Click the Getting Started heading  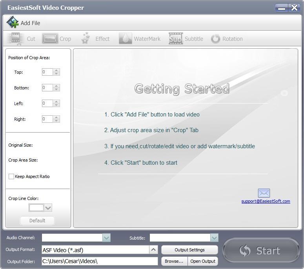tap(182, 89)
